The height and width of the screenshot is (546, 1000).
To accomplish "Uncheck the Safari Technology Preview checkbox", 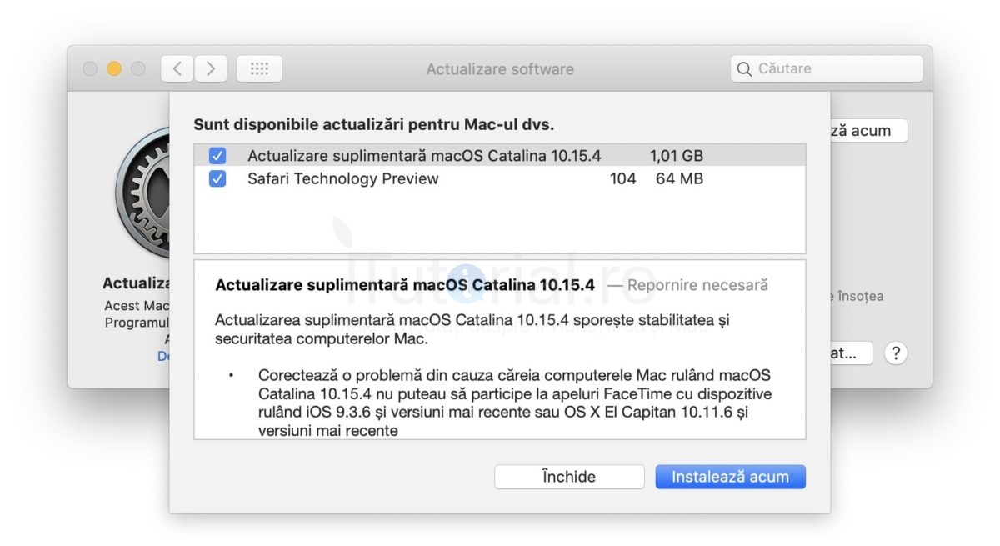I will tap(217, 178).
